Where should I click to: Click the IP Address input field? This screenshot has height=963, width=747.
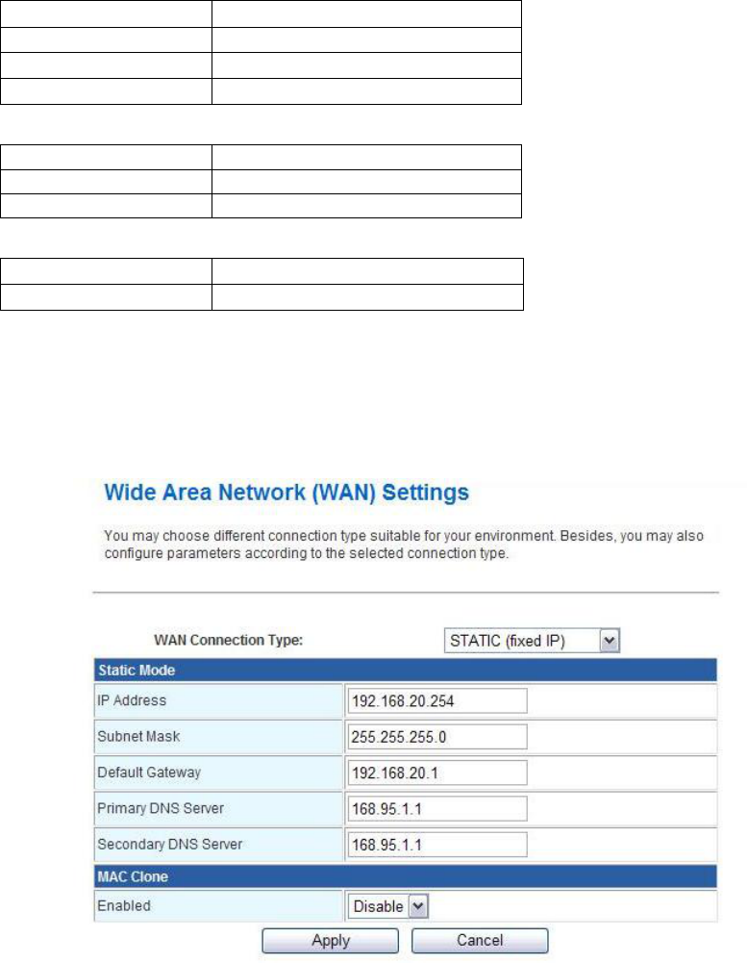tap(437, 700)
